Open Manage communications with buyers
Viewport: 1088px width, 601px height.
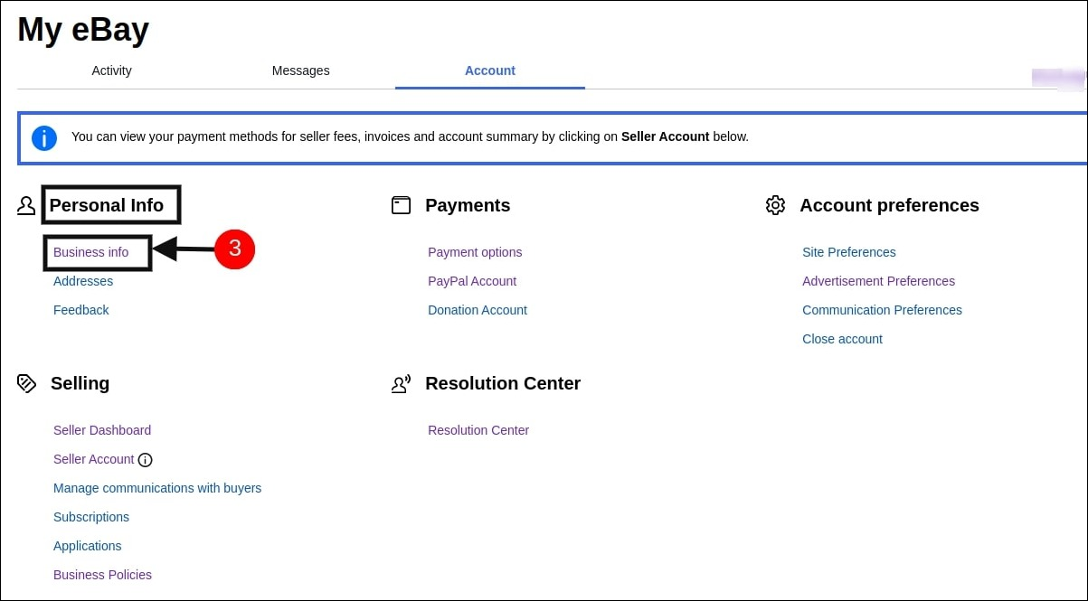coord(157,488)
